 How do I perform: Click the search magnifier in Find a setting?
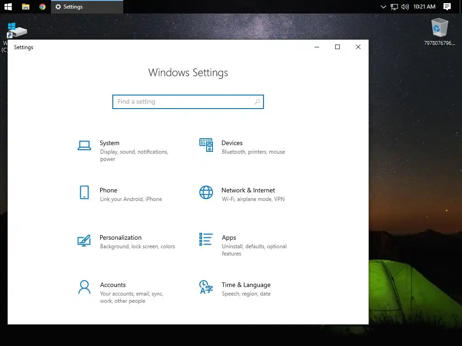tap(257, 101)
